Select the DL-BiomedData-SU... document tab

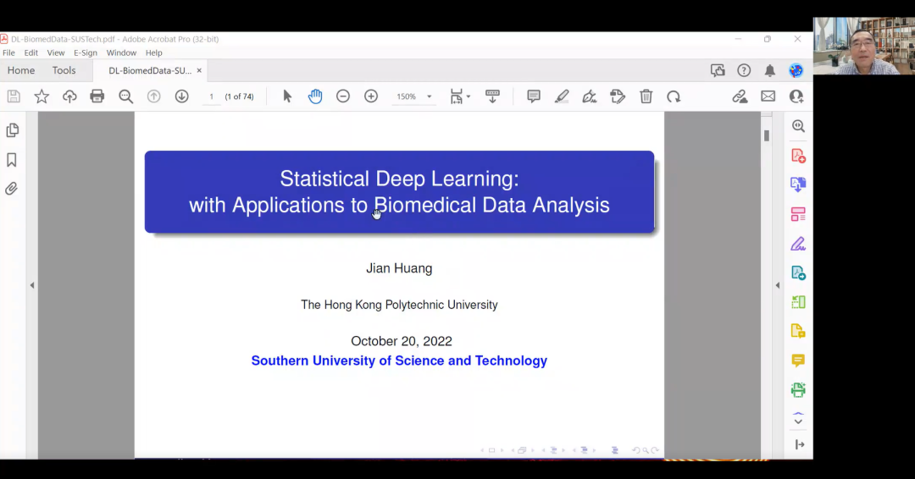pyautogui.click(x=150, y=70)
